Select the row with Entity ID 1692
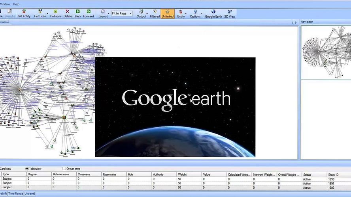Image resolution: width=351 pixels, height=197 pixels. coord(175,188)
